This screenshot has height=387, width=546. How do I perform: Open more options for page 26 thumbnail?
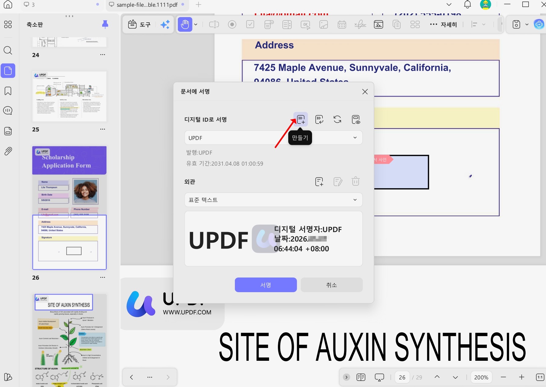coord(102,277)
